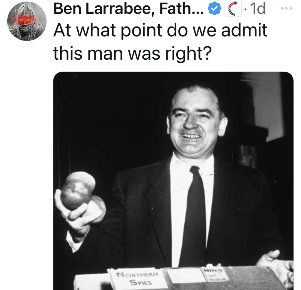Open the three-dot more options menu
The height and width of the screenshot is (290, 301).
tap(286, 8)
